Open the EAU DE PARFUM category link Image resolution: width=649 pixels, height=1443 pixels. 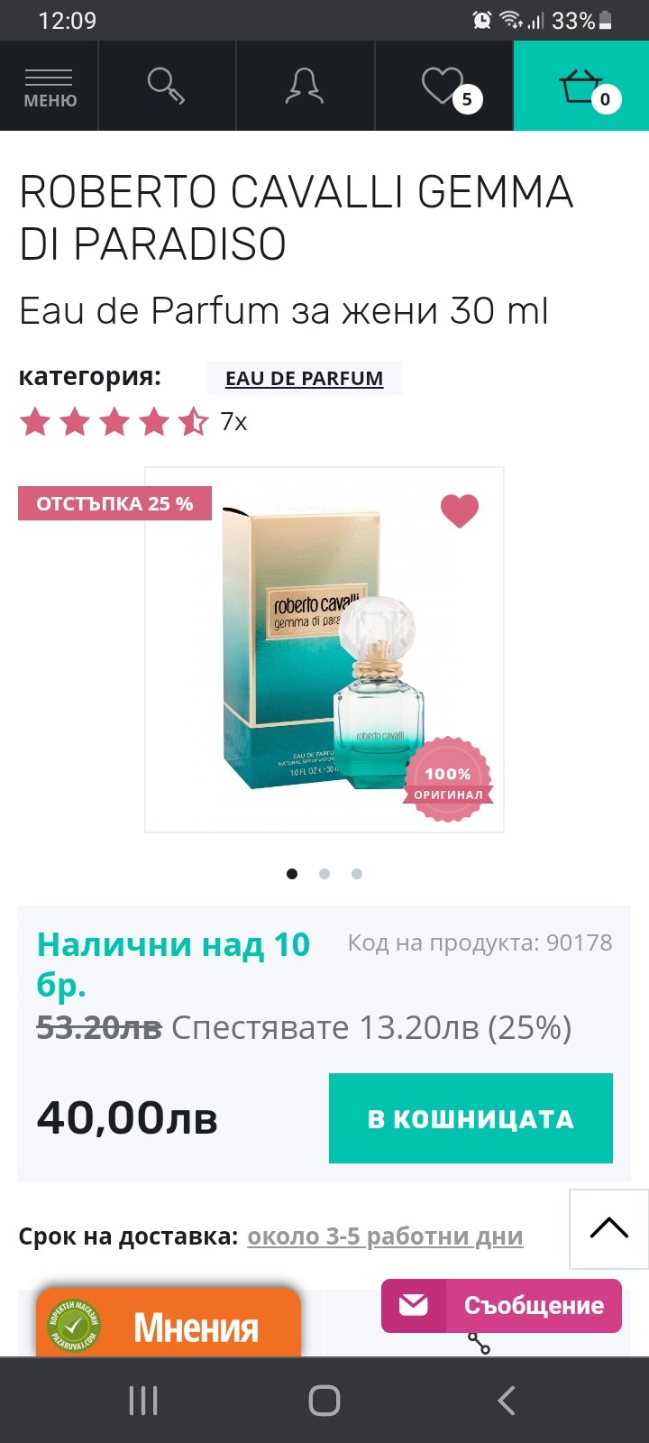pos(304,378)
